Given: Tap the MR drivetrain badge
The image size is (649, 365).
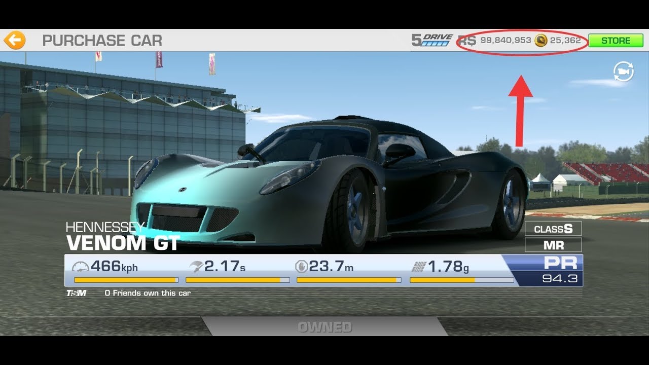Looking at the screenshot, I should [x=553, y=245].
